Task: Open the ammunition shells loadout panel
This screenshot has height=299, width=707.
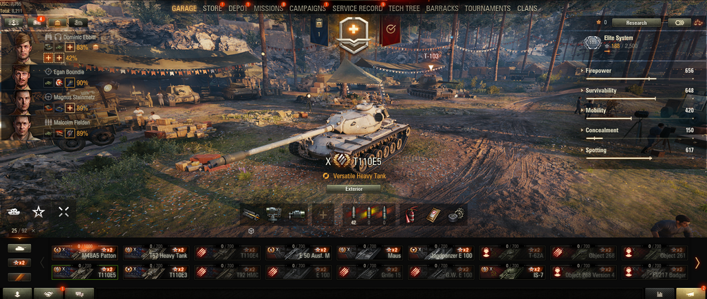Action: pyautogui.click(x=369, y=214)
